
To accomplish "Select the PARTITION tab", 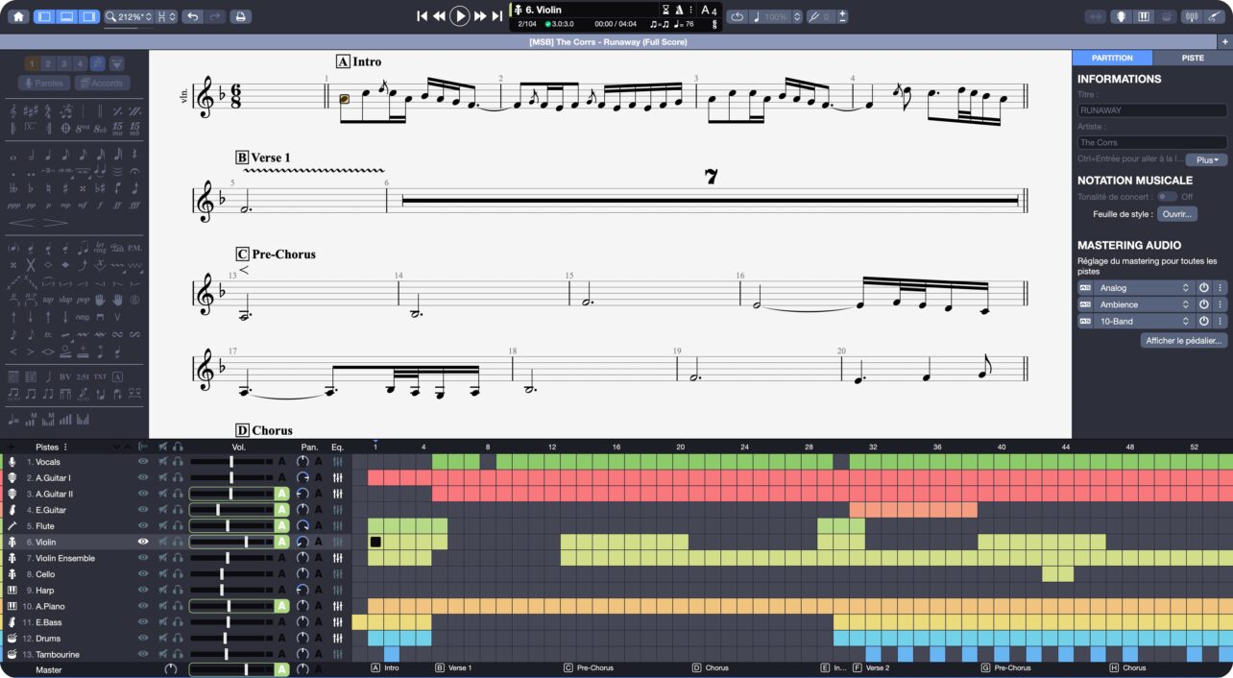I will tap(1111, 58).
